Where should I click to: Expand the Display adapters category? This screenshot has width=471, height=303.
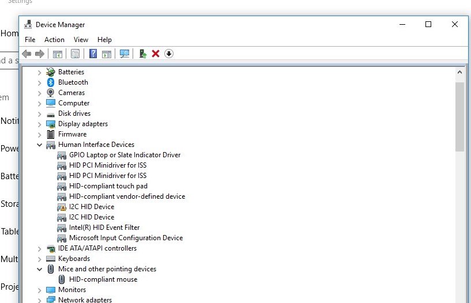tap(40, 124)
